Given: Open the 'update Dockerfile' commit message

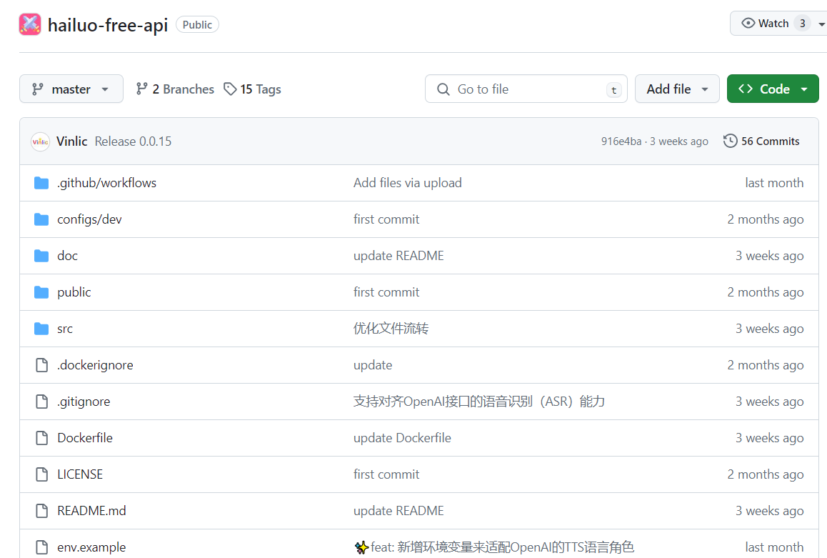Looking at the screenshot, I should click(x=402, y=437).
